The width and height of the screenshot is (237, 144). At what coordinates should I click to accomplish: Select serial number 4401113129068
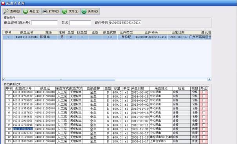point(24,137)
